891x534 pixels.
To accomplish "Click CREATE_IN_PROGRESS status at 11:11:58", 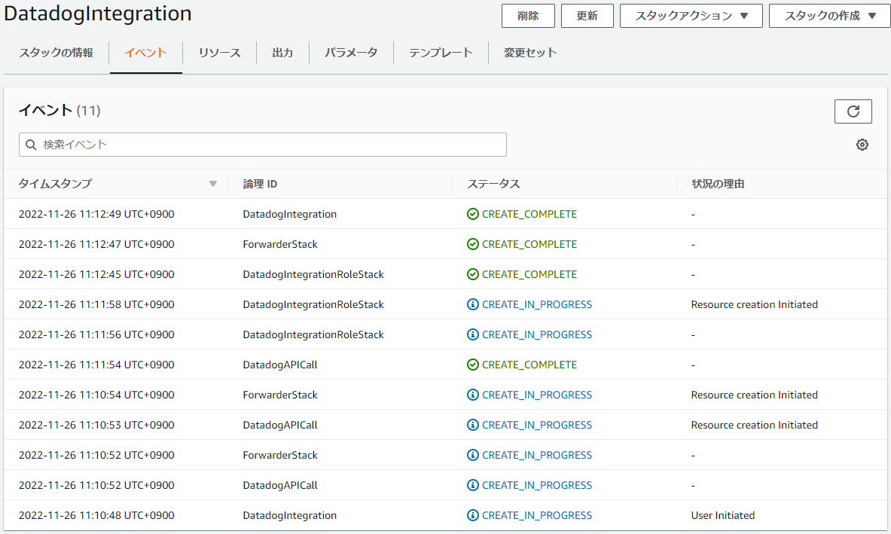I will pos(537,304).
